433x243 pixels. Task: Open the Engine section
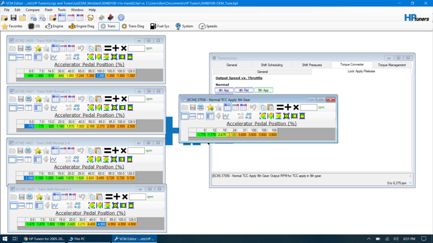click(54, 26)
